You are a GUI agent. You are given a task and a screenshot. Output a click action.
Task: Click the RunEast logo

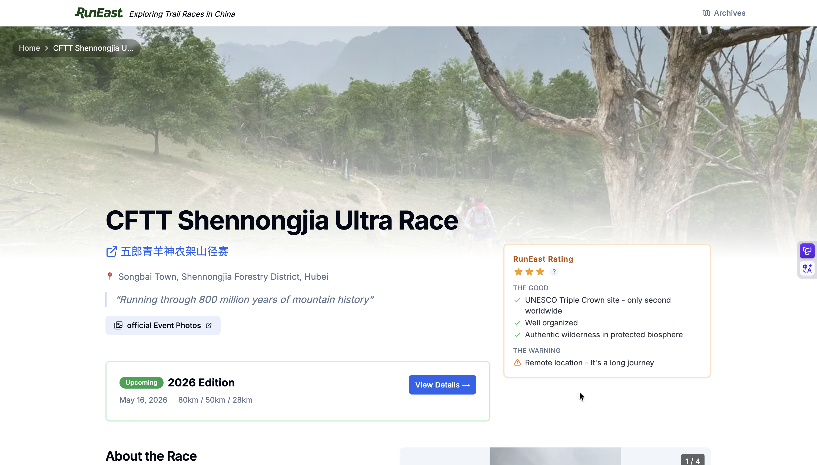click(x=98, y=12)
